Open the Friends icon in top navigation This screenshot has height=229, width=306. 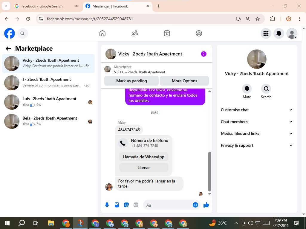click(135, 33)
